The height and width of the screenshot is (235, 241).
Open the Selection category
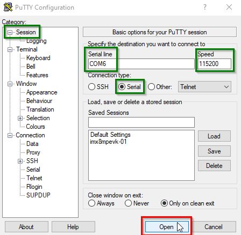click(x=38, y=118)
